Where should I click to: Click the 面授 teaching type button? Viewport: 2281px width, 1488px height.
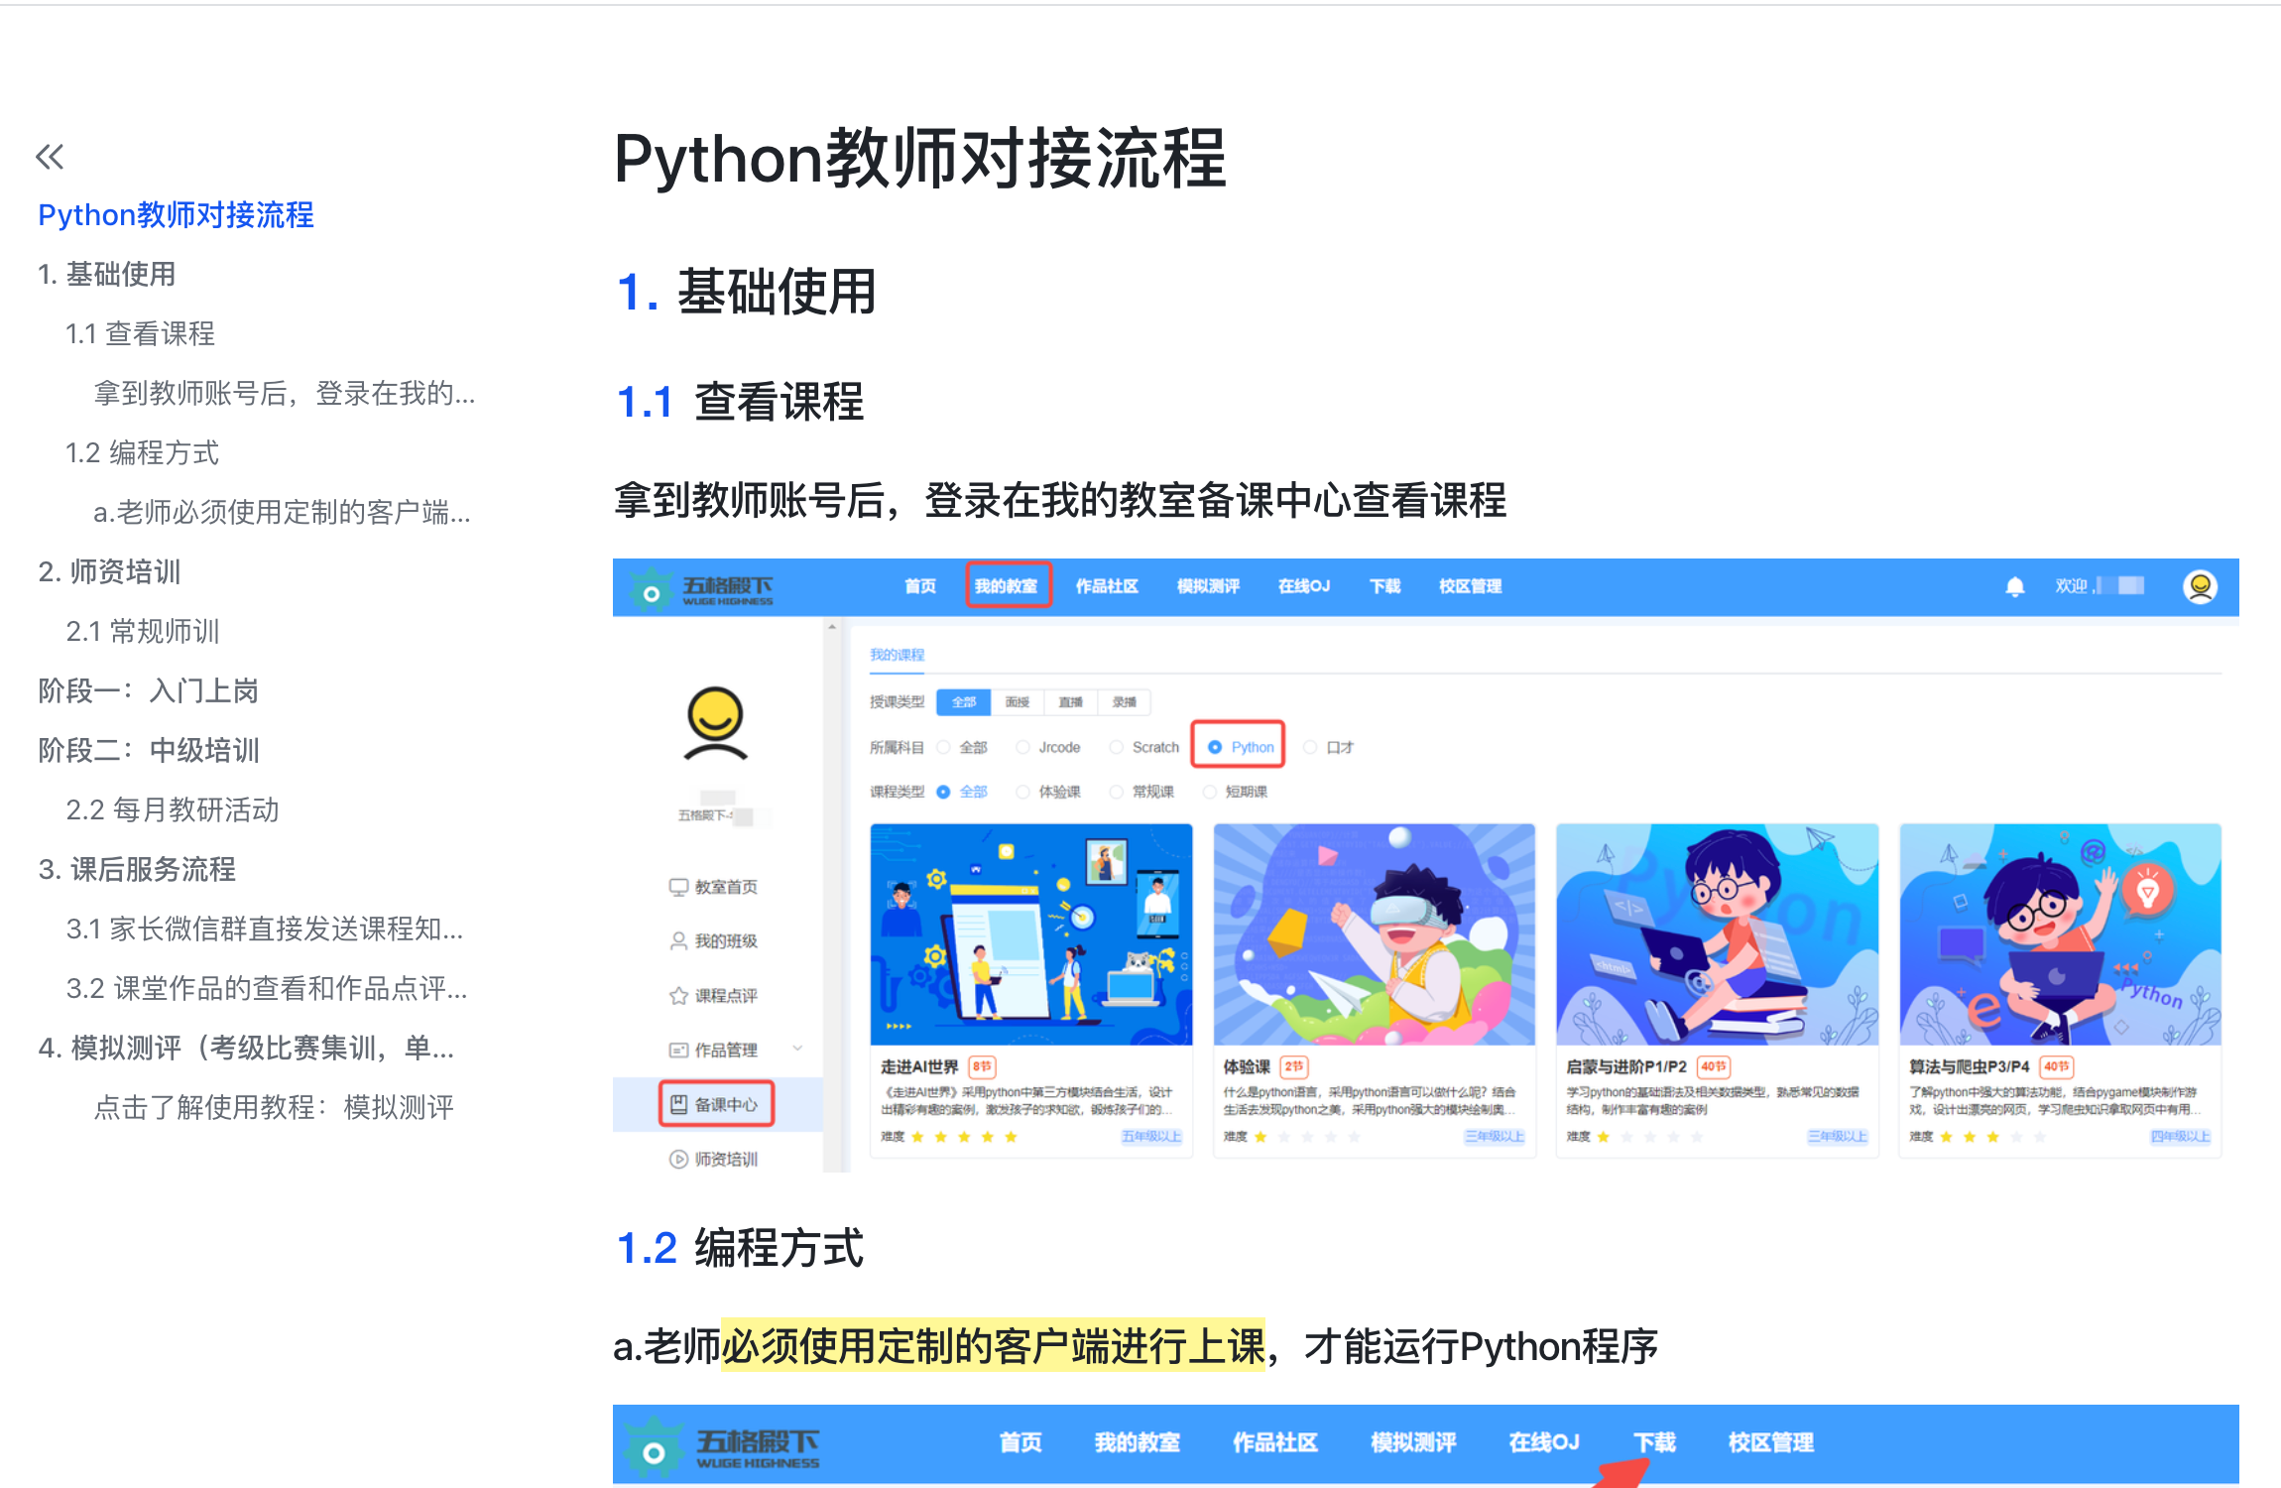click(1017, 702)
